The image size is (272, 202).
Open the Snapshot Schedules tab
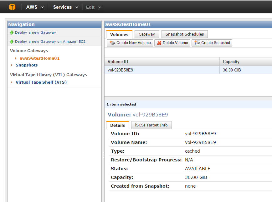tap(185, 34)
